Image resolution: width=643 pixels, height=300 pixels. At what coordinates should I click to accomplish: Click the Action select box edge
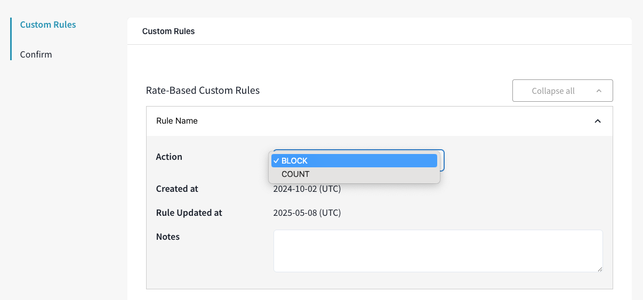coord(442,160)
